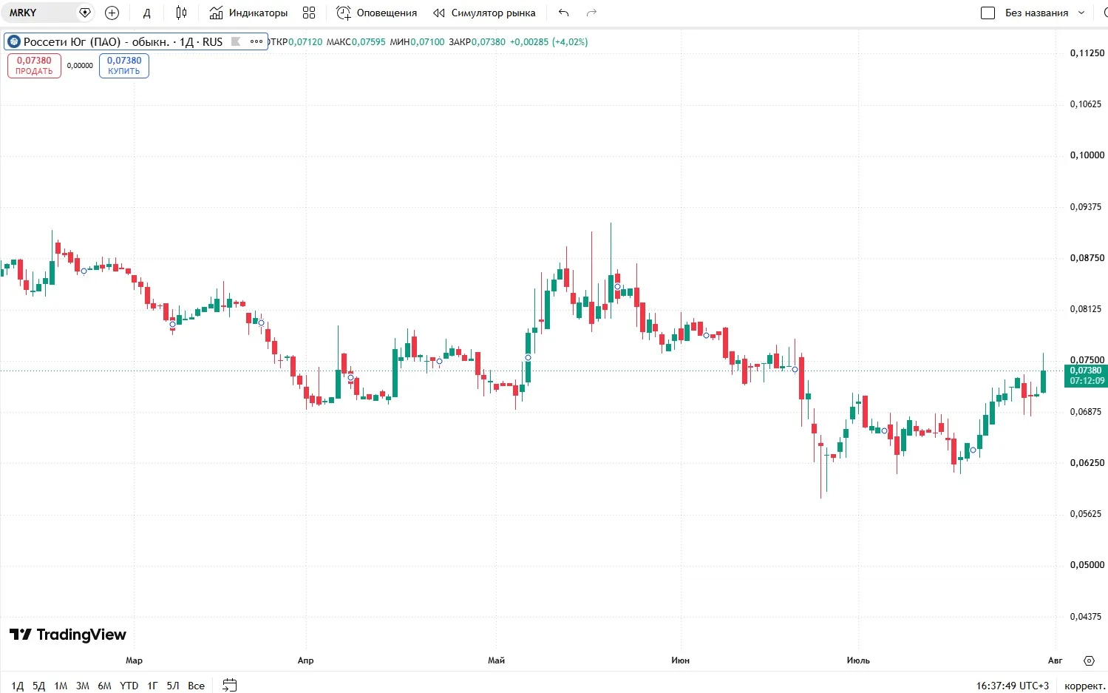1108x693 pixels.
Task: Open the Д timeframe interval dropdown
Action: point(146,13)
